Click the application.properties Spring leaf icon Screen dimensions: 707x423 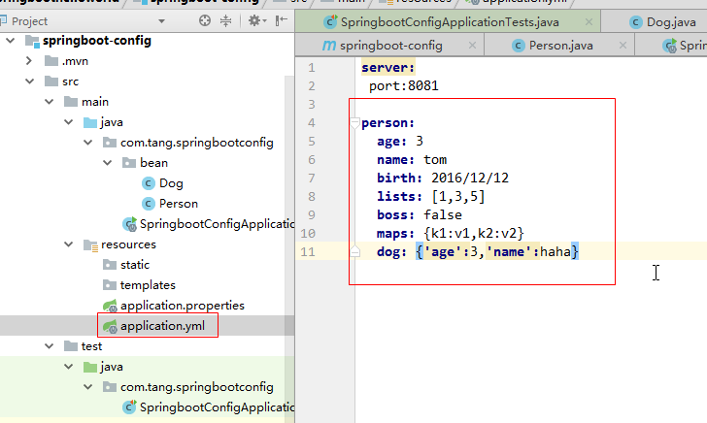pyautogui.click(x=110, y=306)
